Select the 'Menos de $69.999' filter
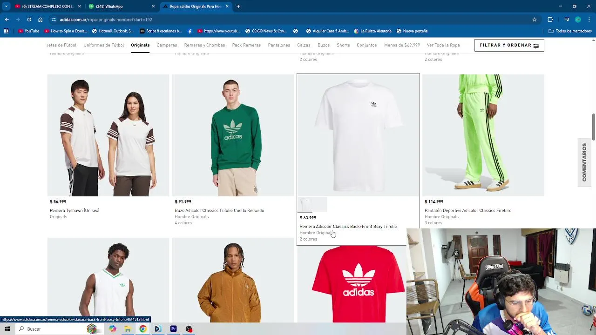The height and width of the screenshot is (335, 596). coord(402,45)
